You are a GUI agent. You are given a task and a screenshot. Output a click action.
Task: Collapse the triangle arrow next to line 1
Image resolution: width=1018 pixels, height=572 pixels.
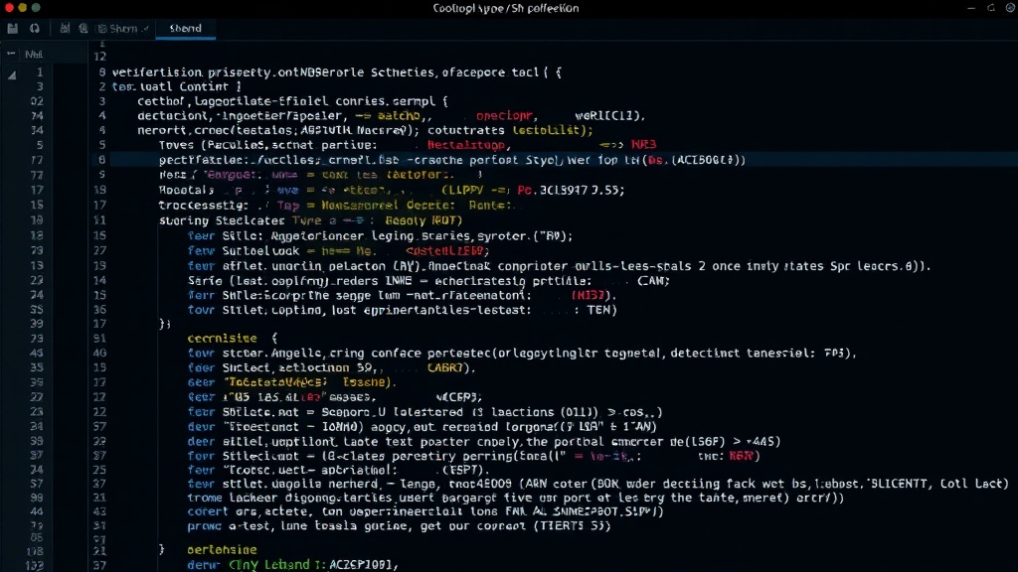12,75
